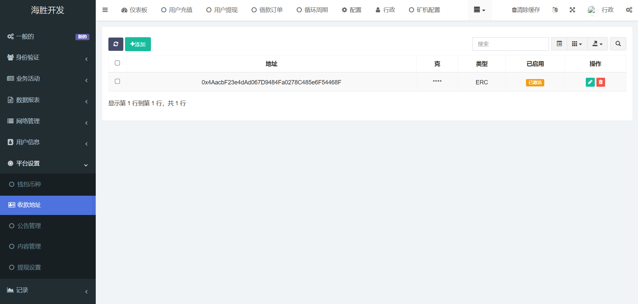Click the 海胜开发 site title

pyautogui.click(x=48, y=10)
